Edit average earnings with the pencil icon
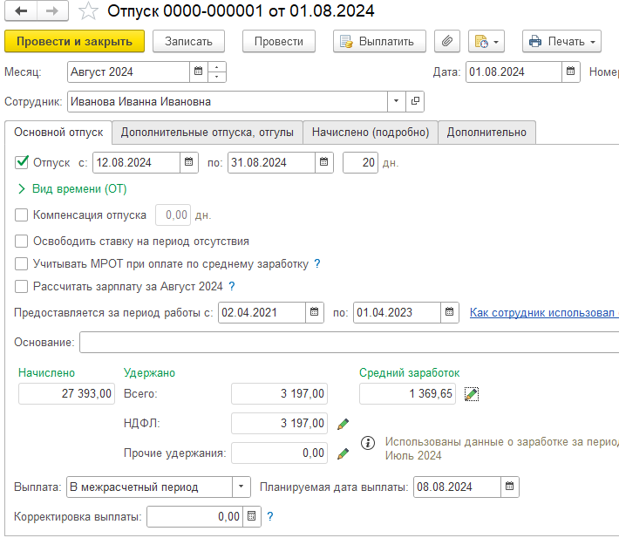 coord(472,394)
